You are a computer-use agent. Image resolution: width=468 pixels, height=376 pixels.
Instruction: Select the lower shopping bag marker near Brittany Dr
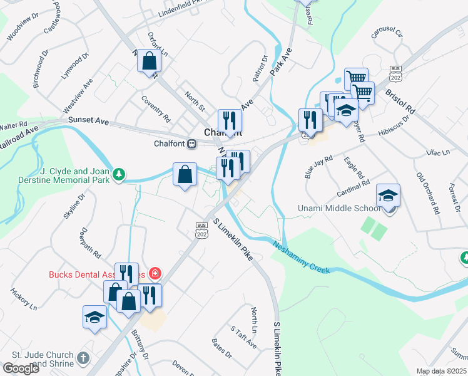pos(129,304)
